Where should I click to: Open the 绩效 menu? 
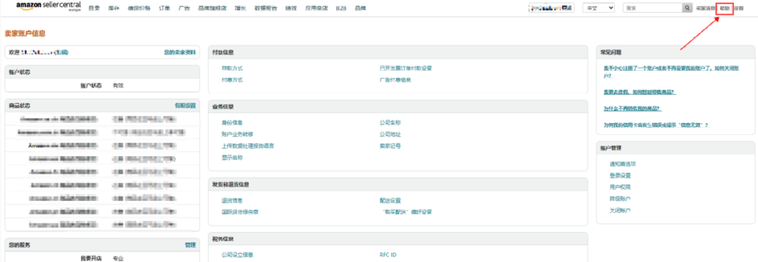pyautogui.click(x=291, y=8)
